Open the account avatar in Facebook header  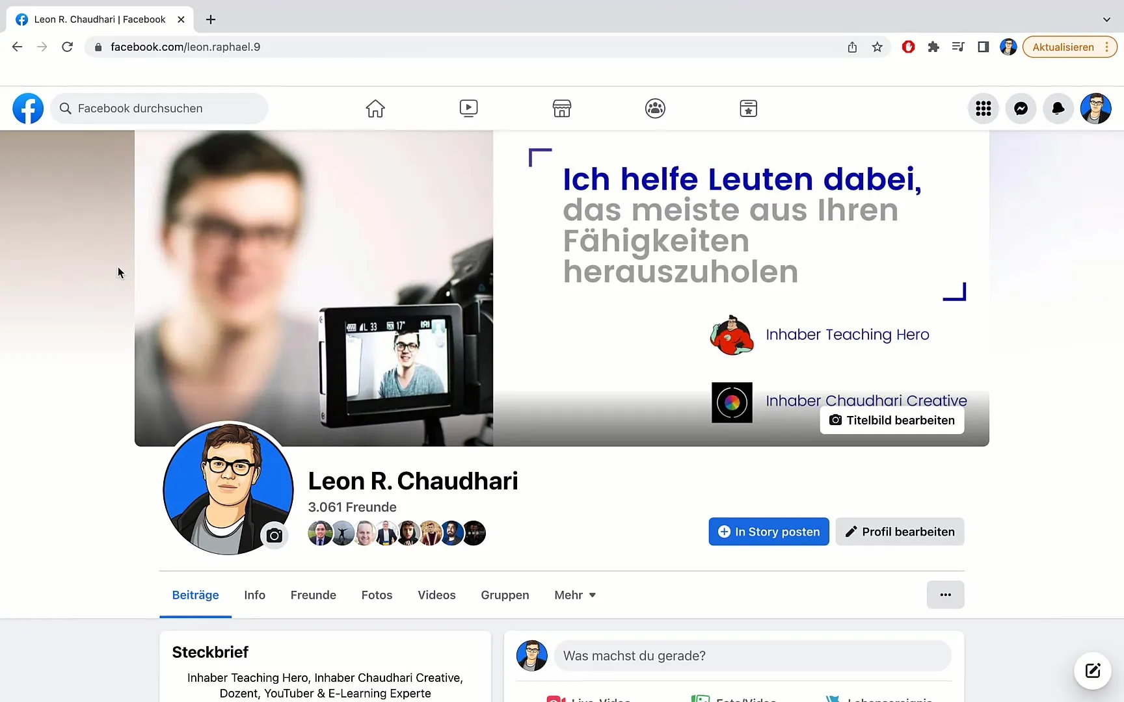tap(1096, 109)
